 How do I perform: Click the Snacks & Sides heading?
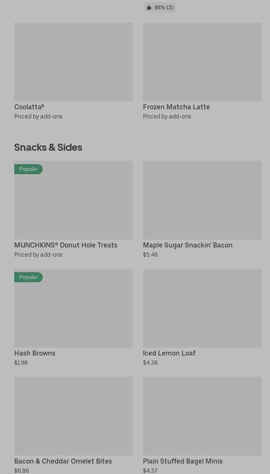coord(48,147)
